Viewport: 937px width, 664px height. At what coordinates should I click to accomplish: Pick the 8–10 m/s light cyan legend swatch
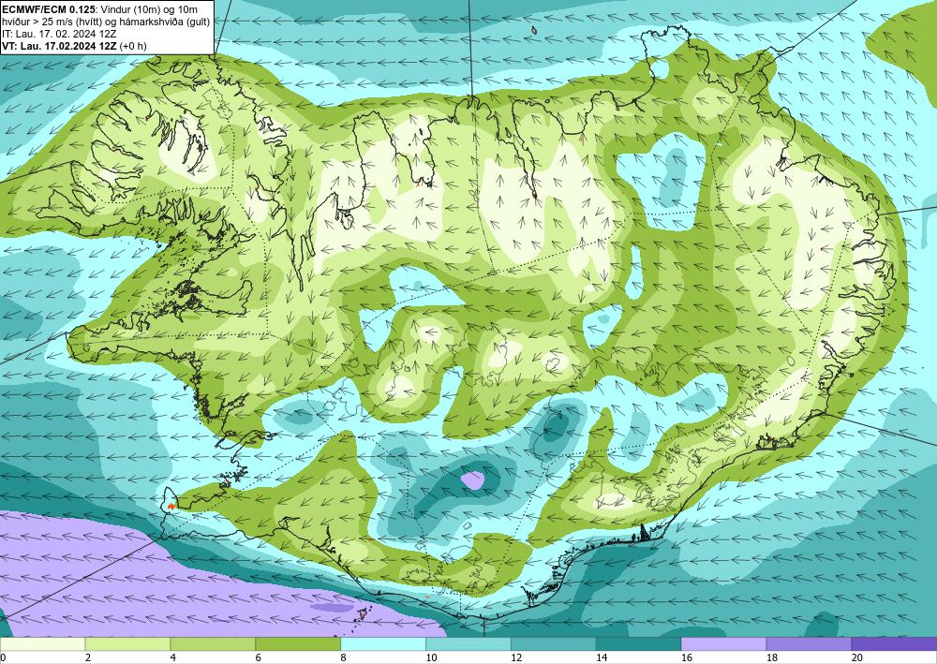(x=383, y=644)
